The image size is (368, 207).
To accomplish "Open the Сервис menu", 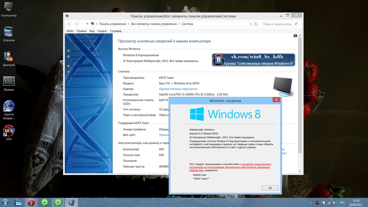I will pyautogui.click(x=102, y=31).
